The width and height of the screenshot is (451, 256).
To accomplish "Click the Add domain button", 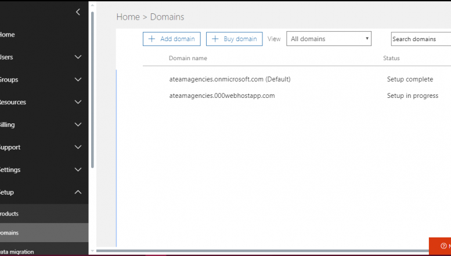I will click(x=172, y=39).
